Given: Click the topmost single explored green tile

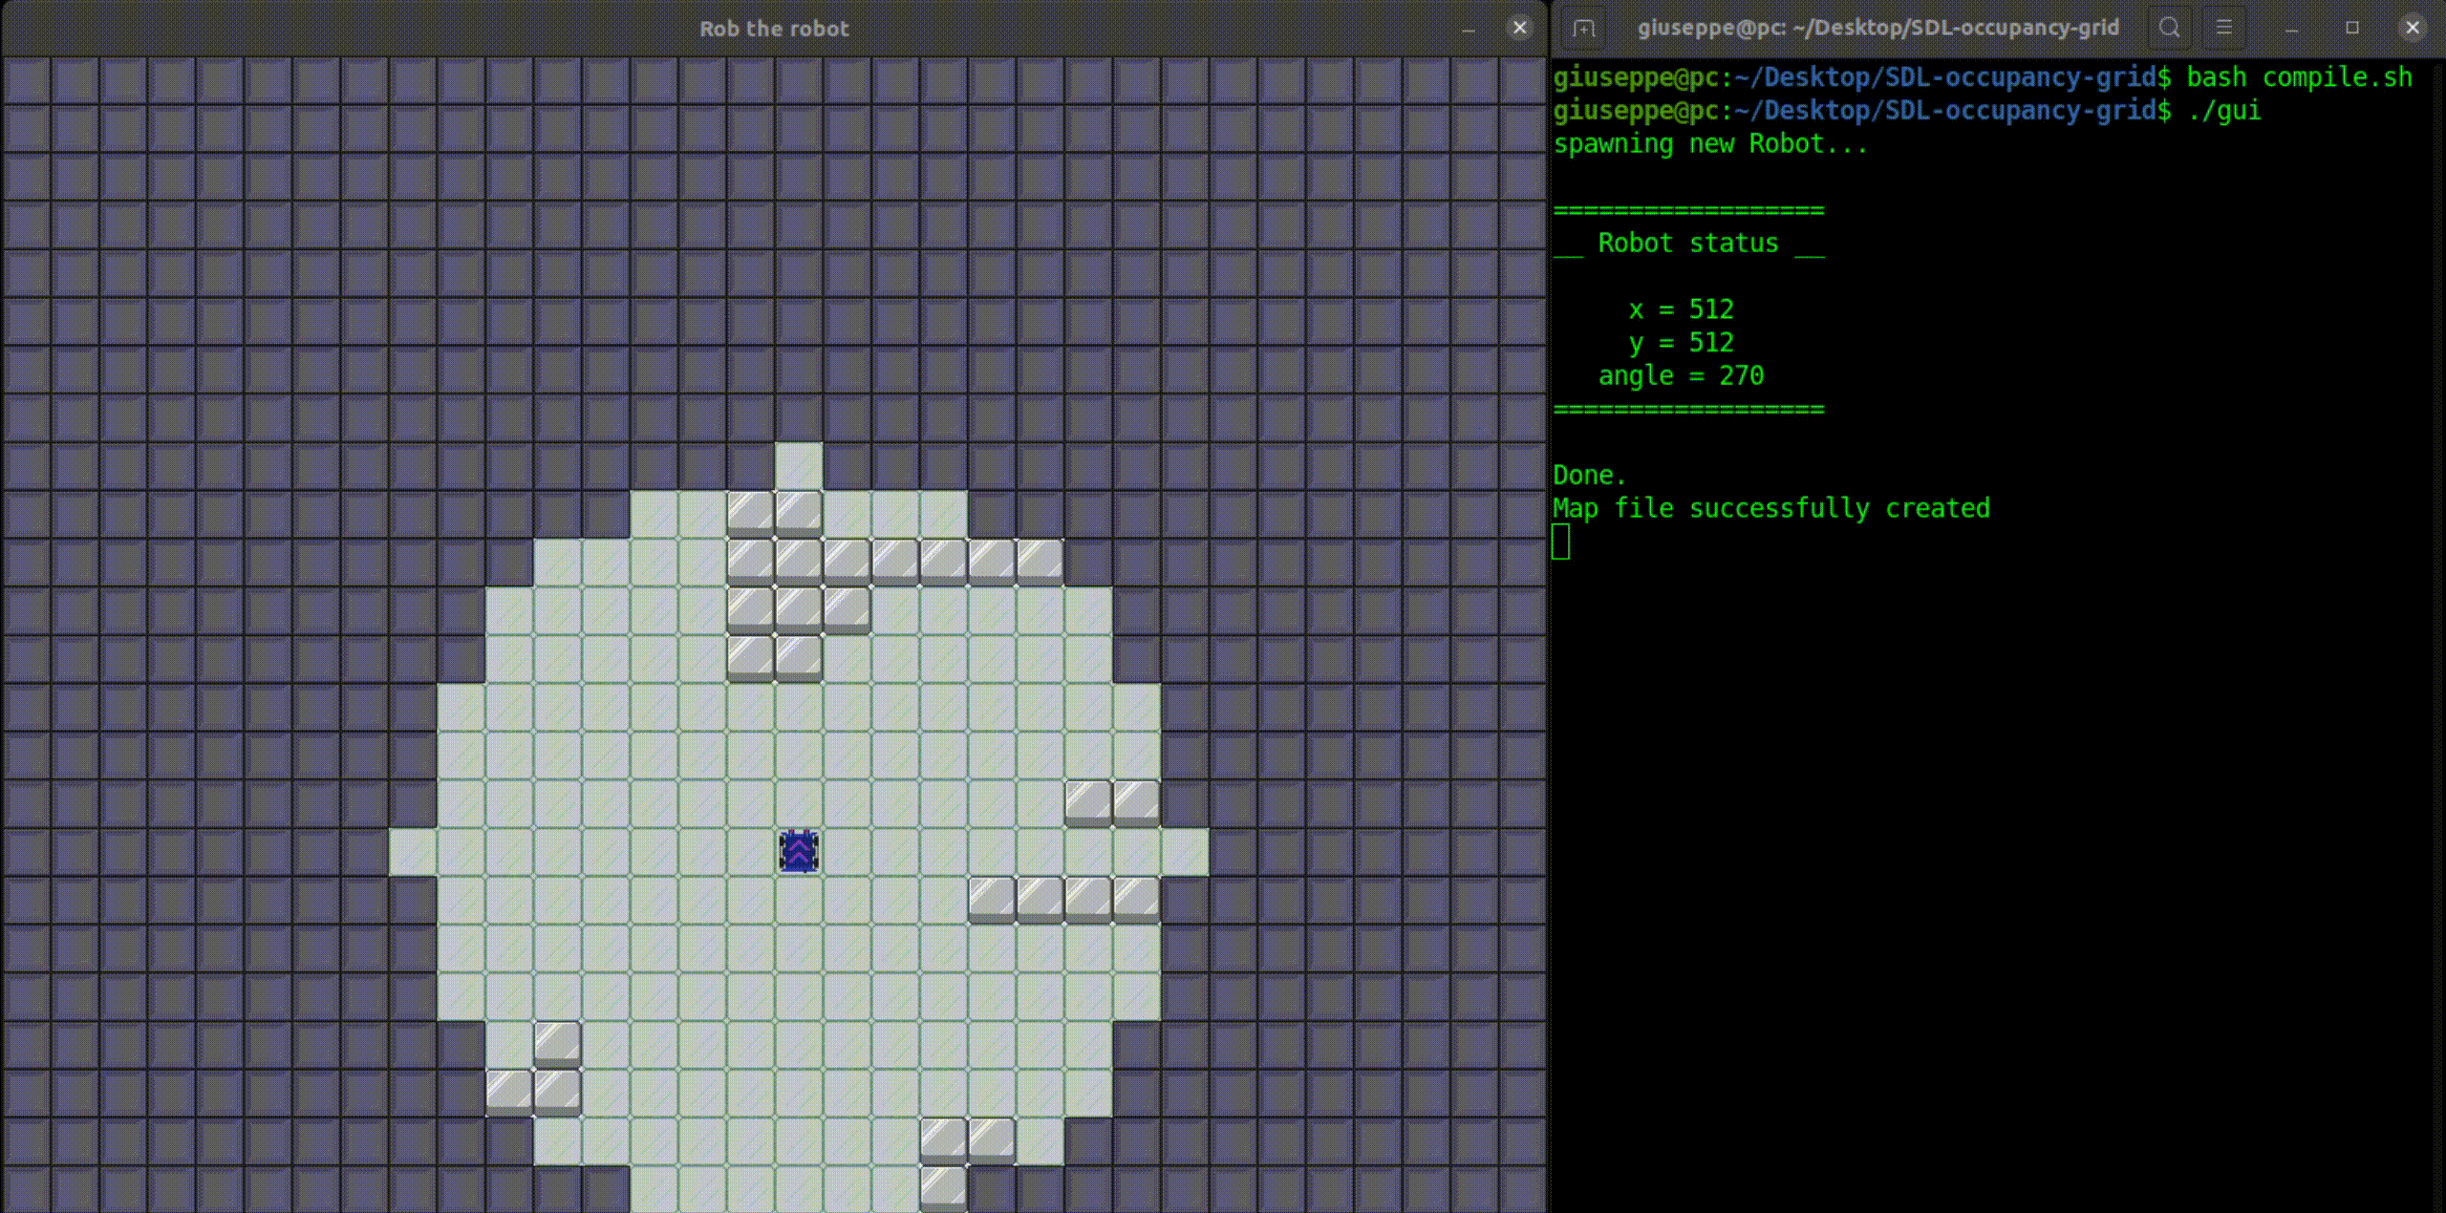Looking at the screenshot, I should pos(799,466).
